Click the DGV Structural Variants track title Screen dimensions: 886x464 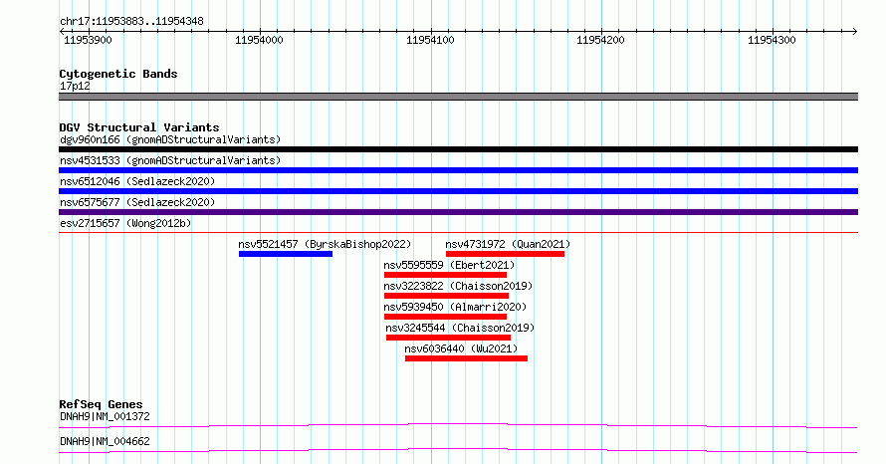point(139,127)
